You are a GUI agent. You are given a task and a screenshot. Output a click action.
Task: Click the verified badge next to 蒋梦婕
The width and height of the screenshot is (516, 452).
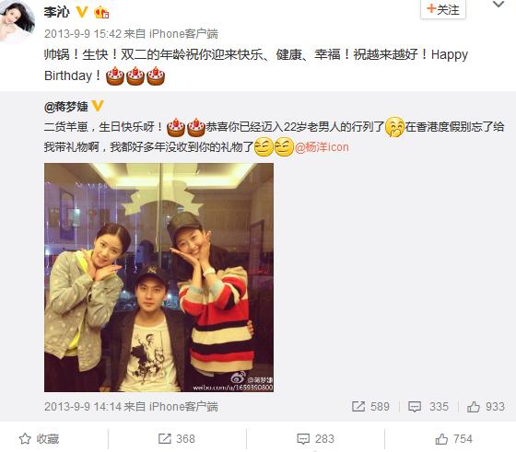point(98,106)
